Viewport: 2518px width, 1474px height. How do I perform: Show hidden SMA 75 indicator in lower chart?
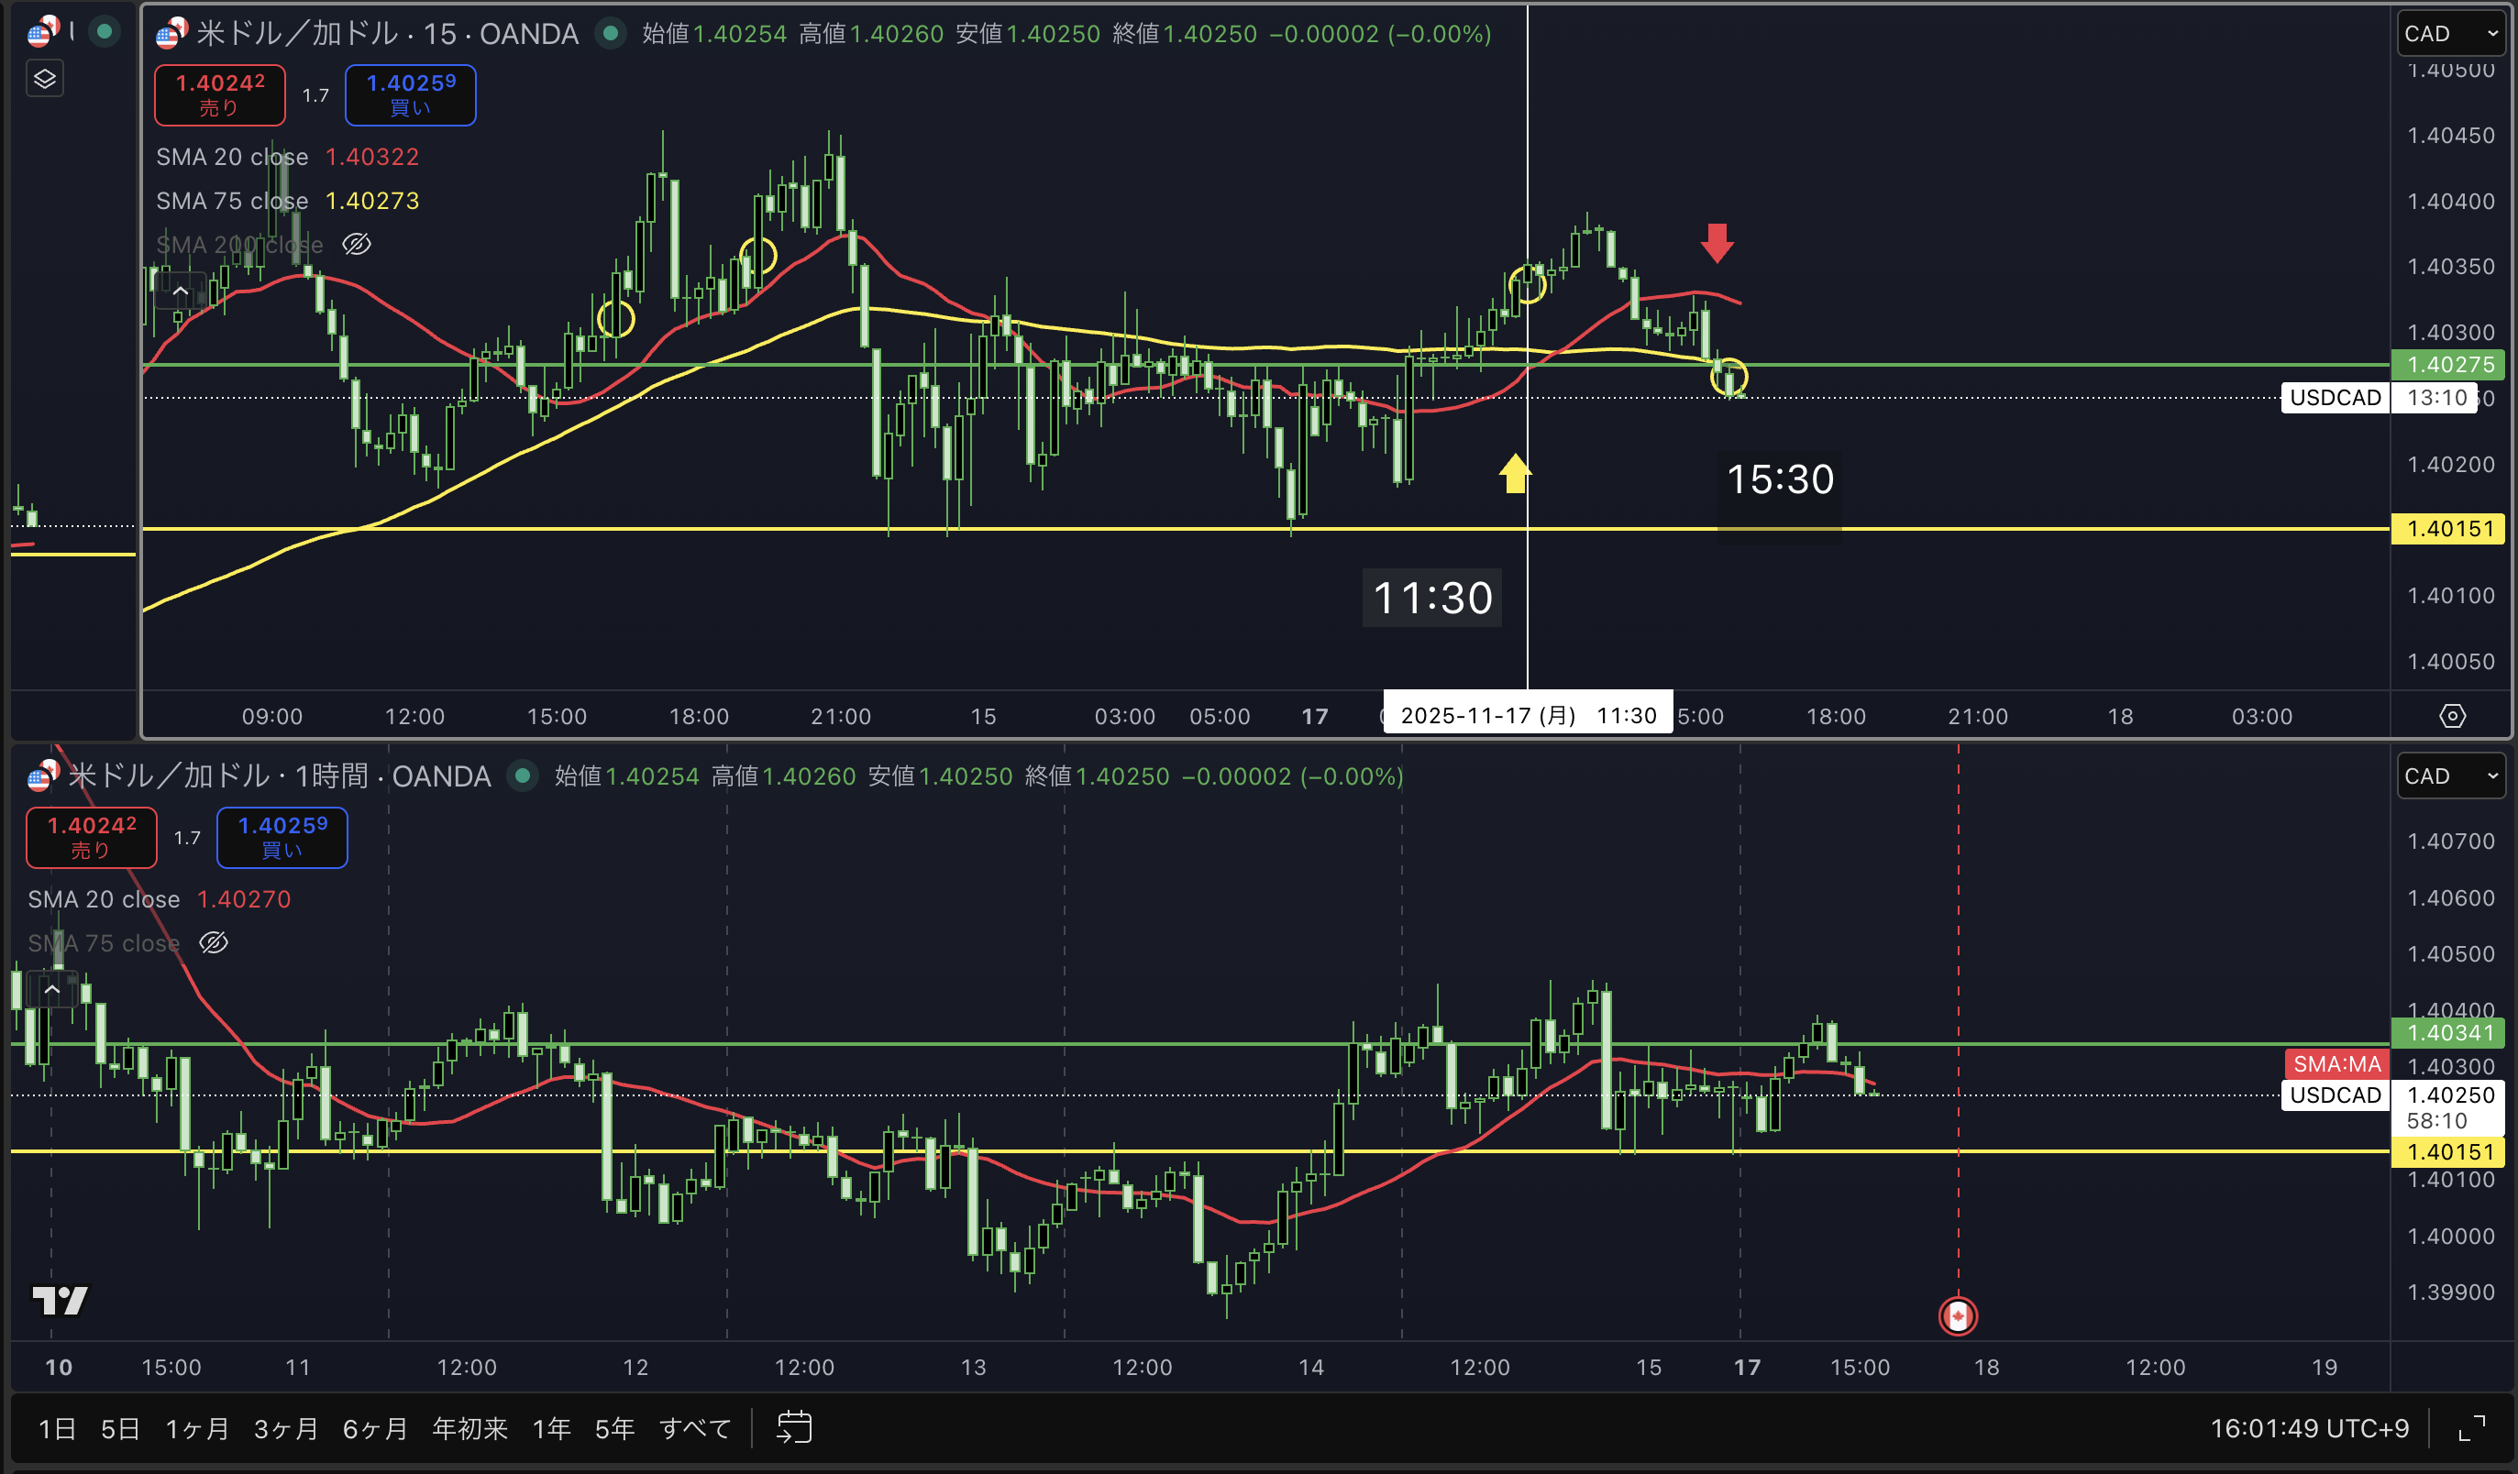tap(214, 942)
